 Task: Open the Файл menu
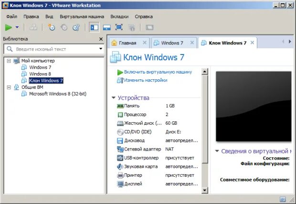tap(12, 17)
